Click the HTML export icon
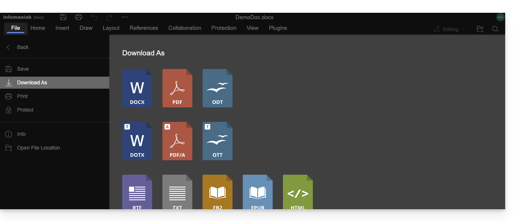 [297, 192]
